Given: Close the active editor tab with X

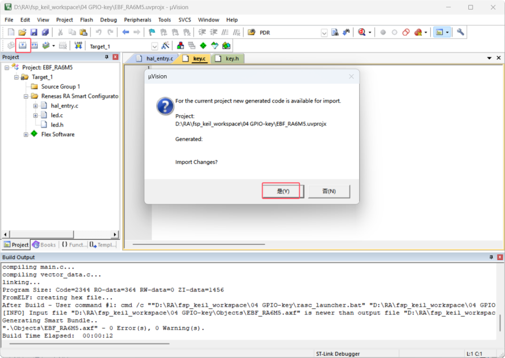Looking at the screenshot, I should pos(499,58).
